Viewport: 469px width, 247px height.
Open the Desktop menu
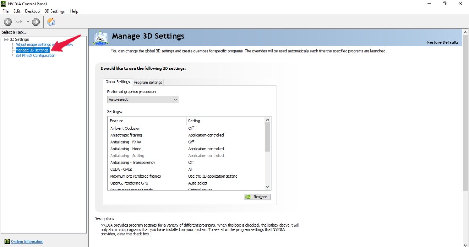pyautogui.click(x=32, y=11)
